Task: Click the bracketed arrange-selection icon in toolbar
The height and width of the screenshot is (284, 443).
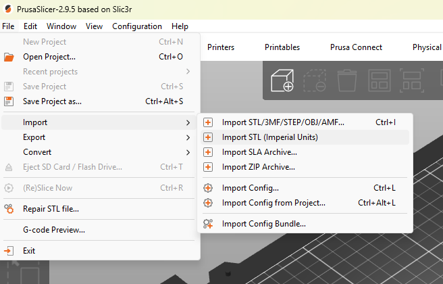Action: 412,80
